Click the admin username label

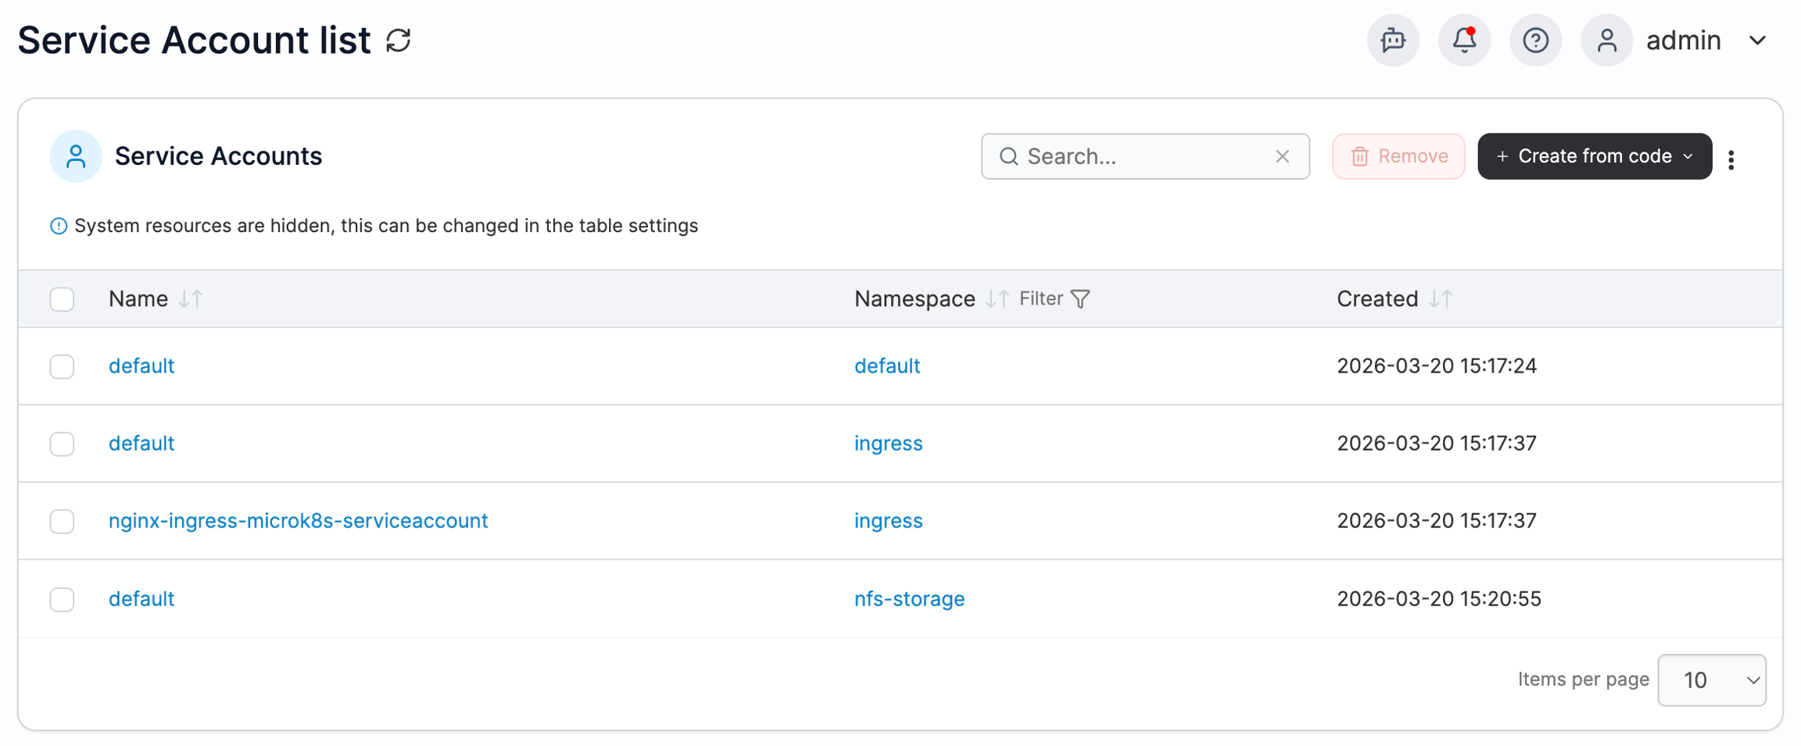(x=1683, y=41)
